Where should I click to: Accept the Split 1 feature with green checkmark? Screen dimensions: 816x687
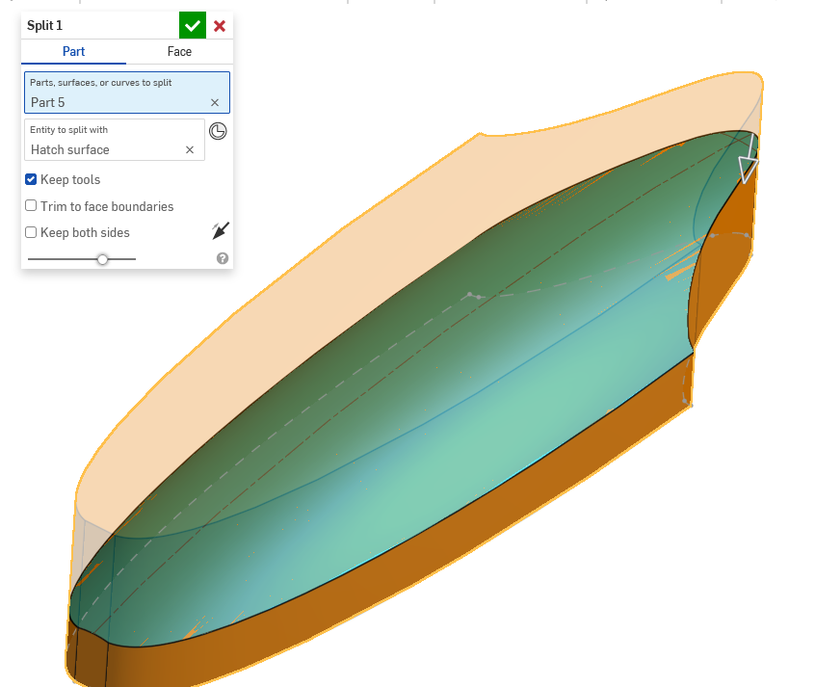tap(193, 25)
